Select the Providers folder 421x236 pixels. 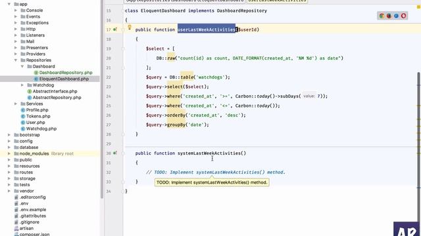tap(36, 54)
